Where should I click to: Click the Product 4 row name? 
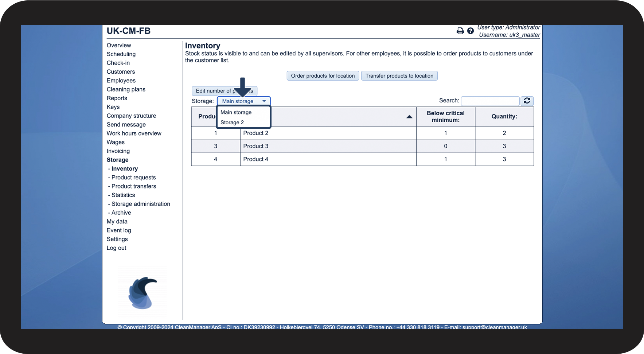click(x=256, y=159)
